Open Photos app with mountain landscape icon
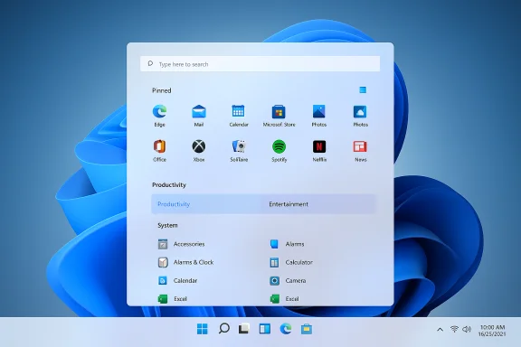The image size is (521, 347). click(x=319, y=116)
